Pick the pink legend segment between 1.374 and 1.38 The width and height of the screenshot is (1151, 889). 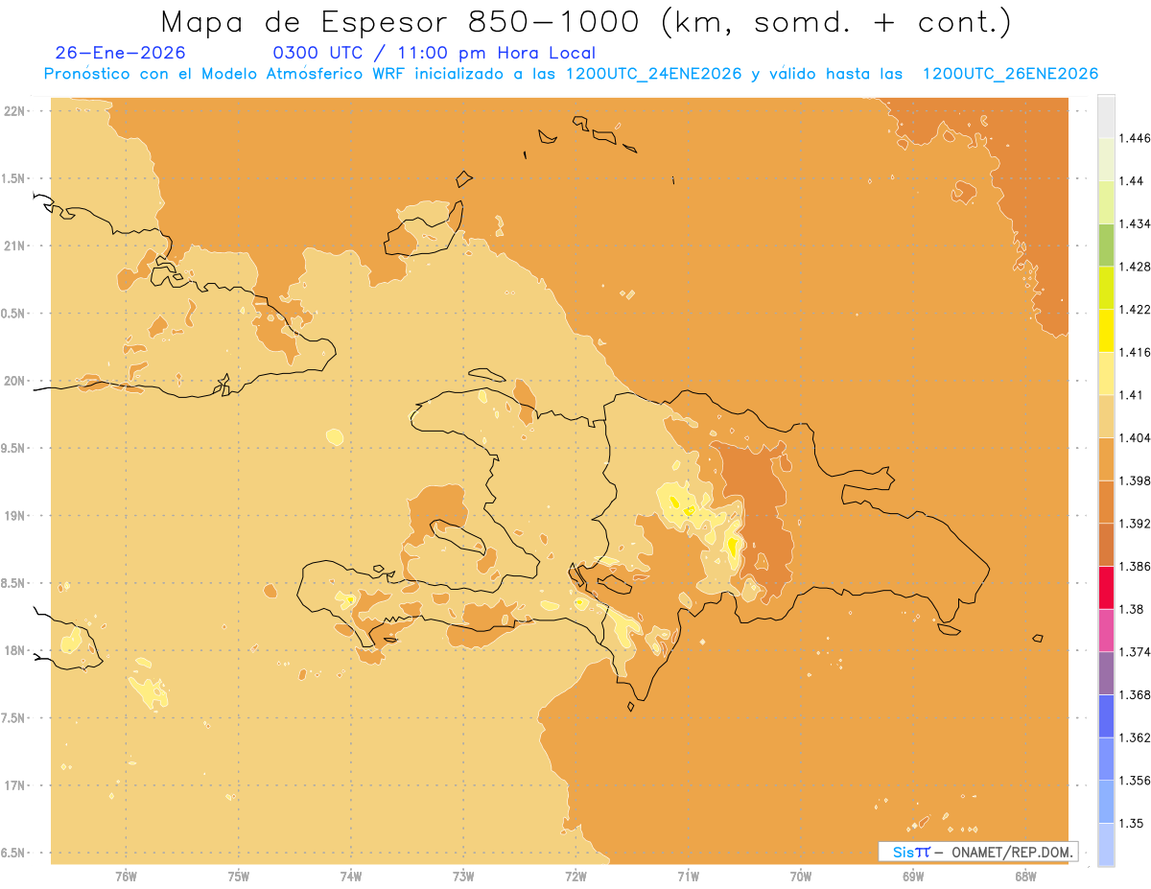(1106, 631)
